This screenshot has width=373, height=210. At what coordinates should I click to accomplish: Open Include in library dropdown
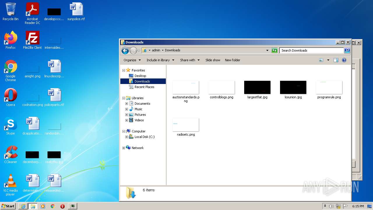pos(160,60)
